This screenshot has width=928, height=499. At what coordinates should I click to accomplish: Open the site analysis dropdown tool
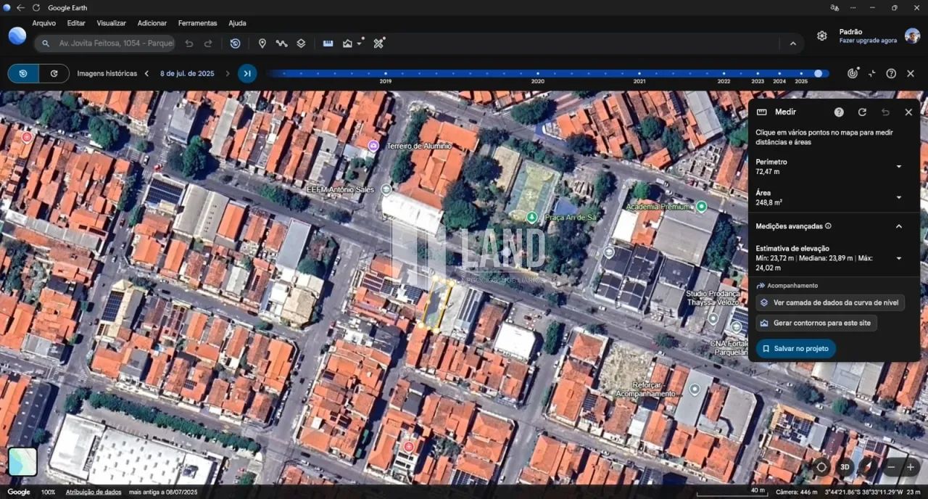(352, 44)
